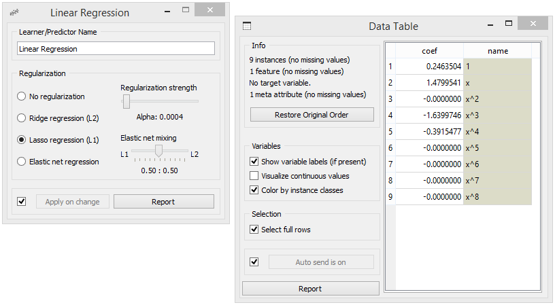Uncheck Color by instance classes
Viewport: 555px width, 305px height.
254,190
